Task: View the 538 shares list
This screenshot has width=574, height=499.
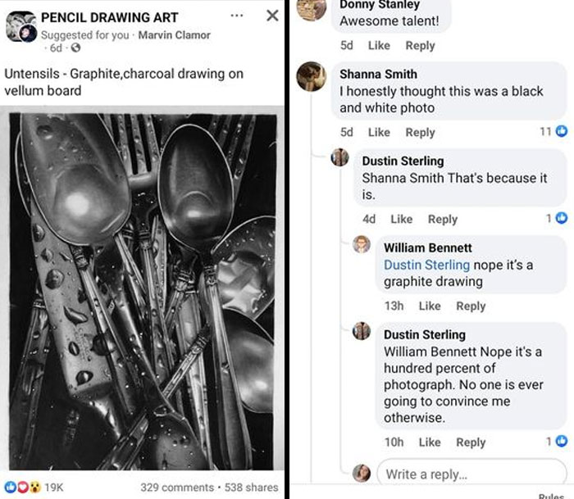Action: [x=251, y=487]
